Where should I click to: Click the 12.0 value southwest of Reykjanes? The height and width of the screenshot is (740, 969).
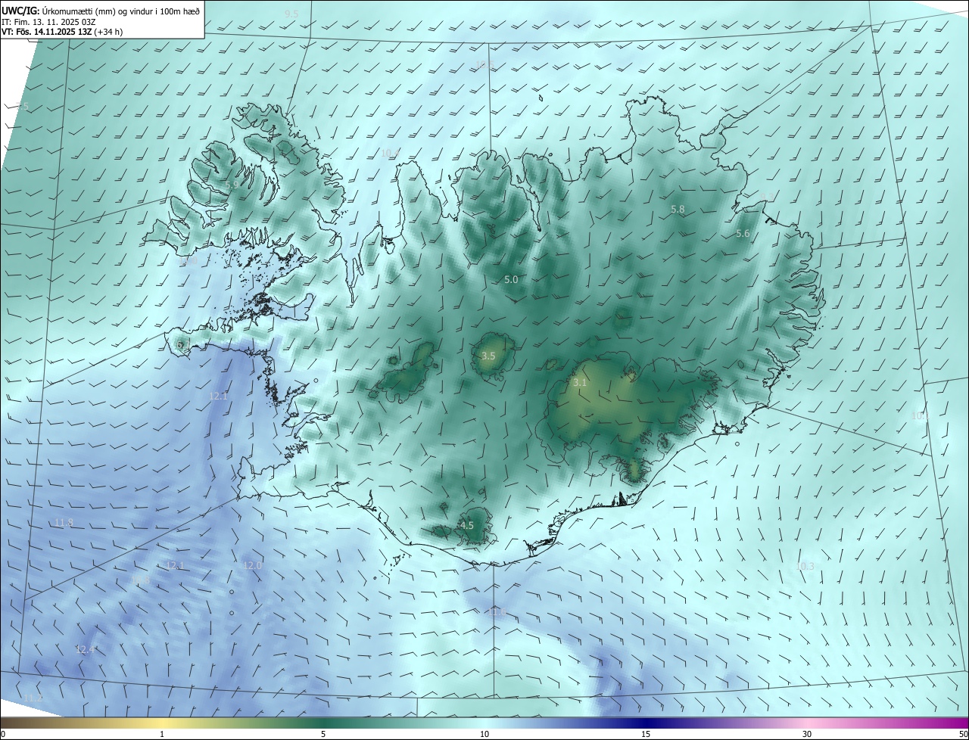tap(252, 565)
